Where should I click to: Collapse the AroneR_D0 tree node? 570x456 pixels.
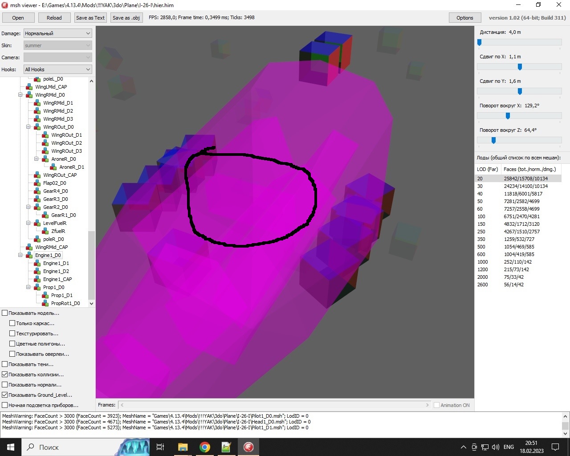[37, 159]
